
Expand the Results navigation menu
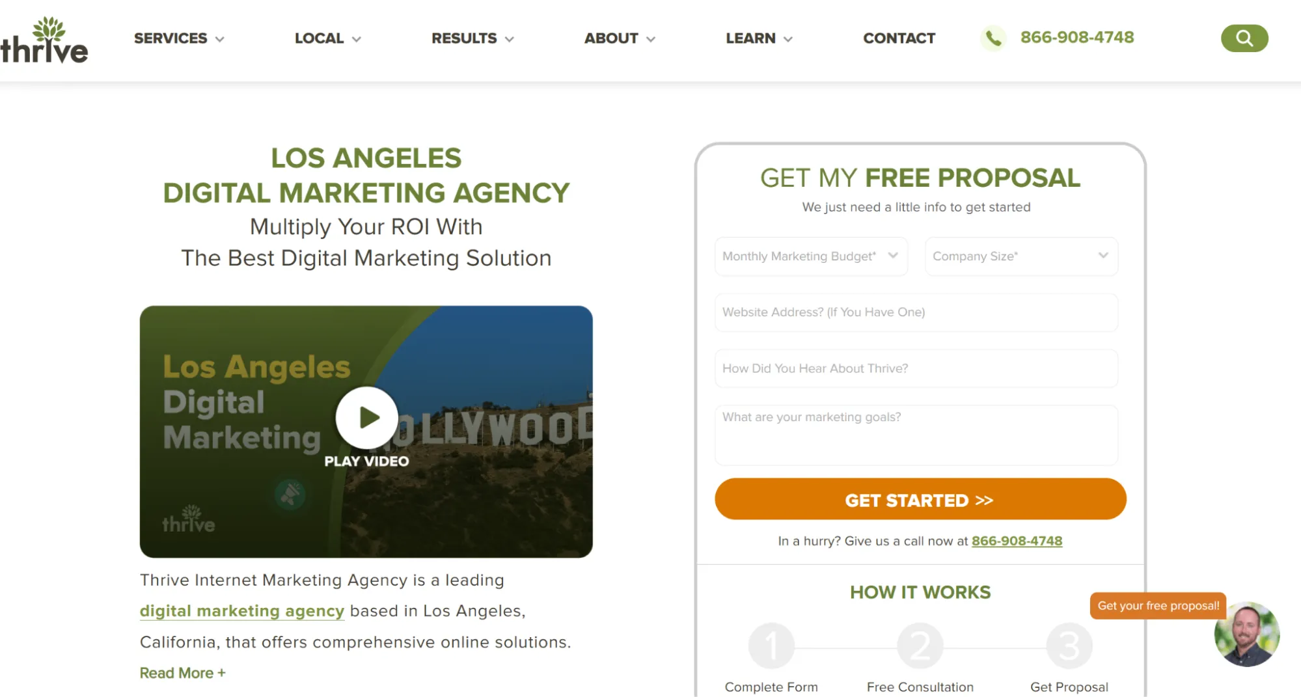click(x=472, y=38)
